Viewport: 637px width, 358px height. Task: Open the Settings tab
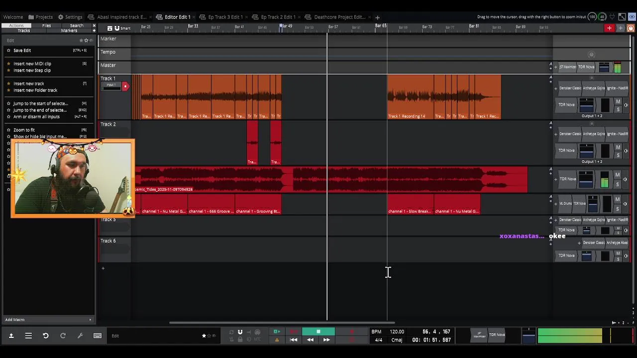tap(70, 17)
